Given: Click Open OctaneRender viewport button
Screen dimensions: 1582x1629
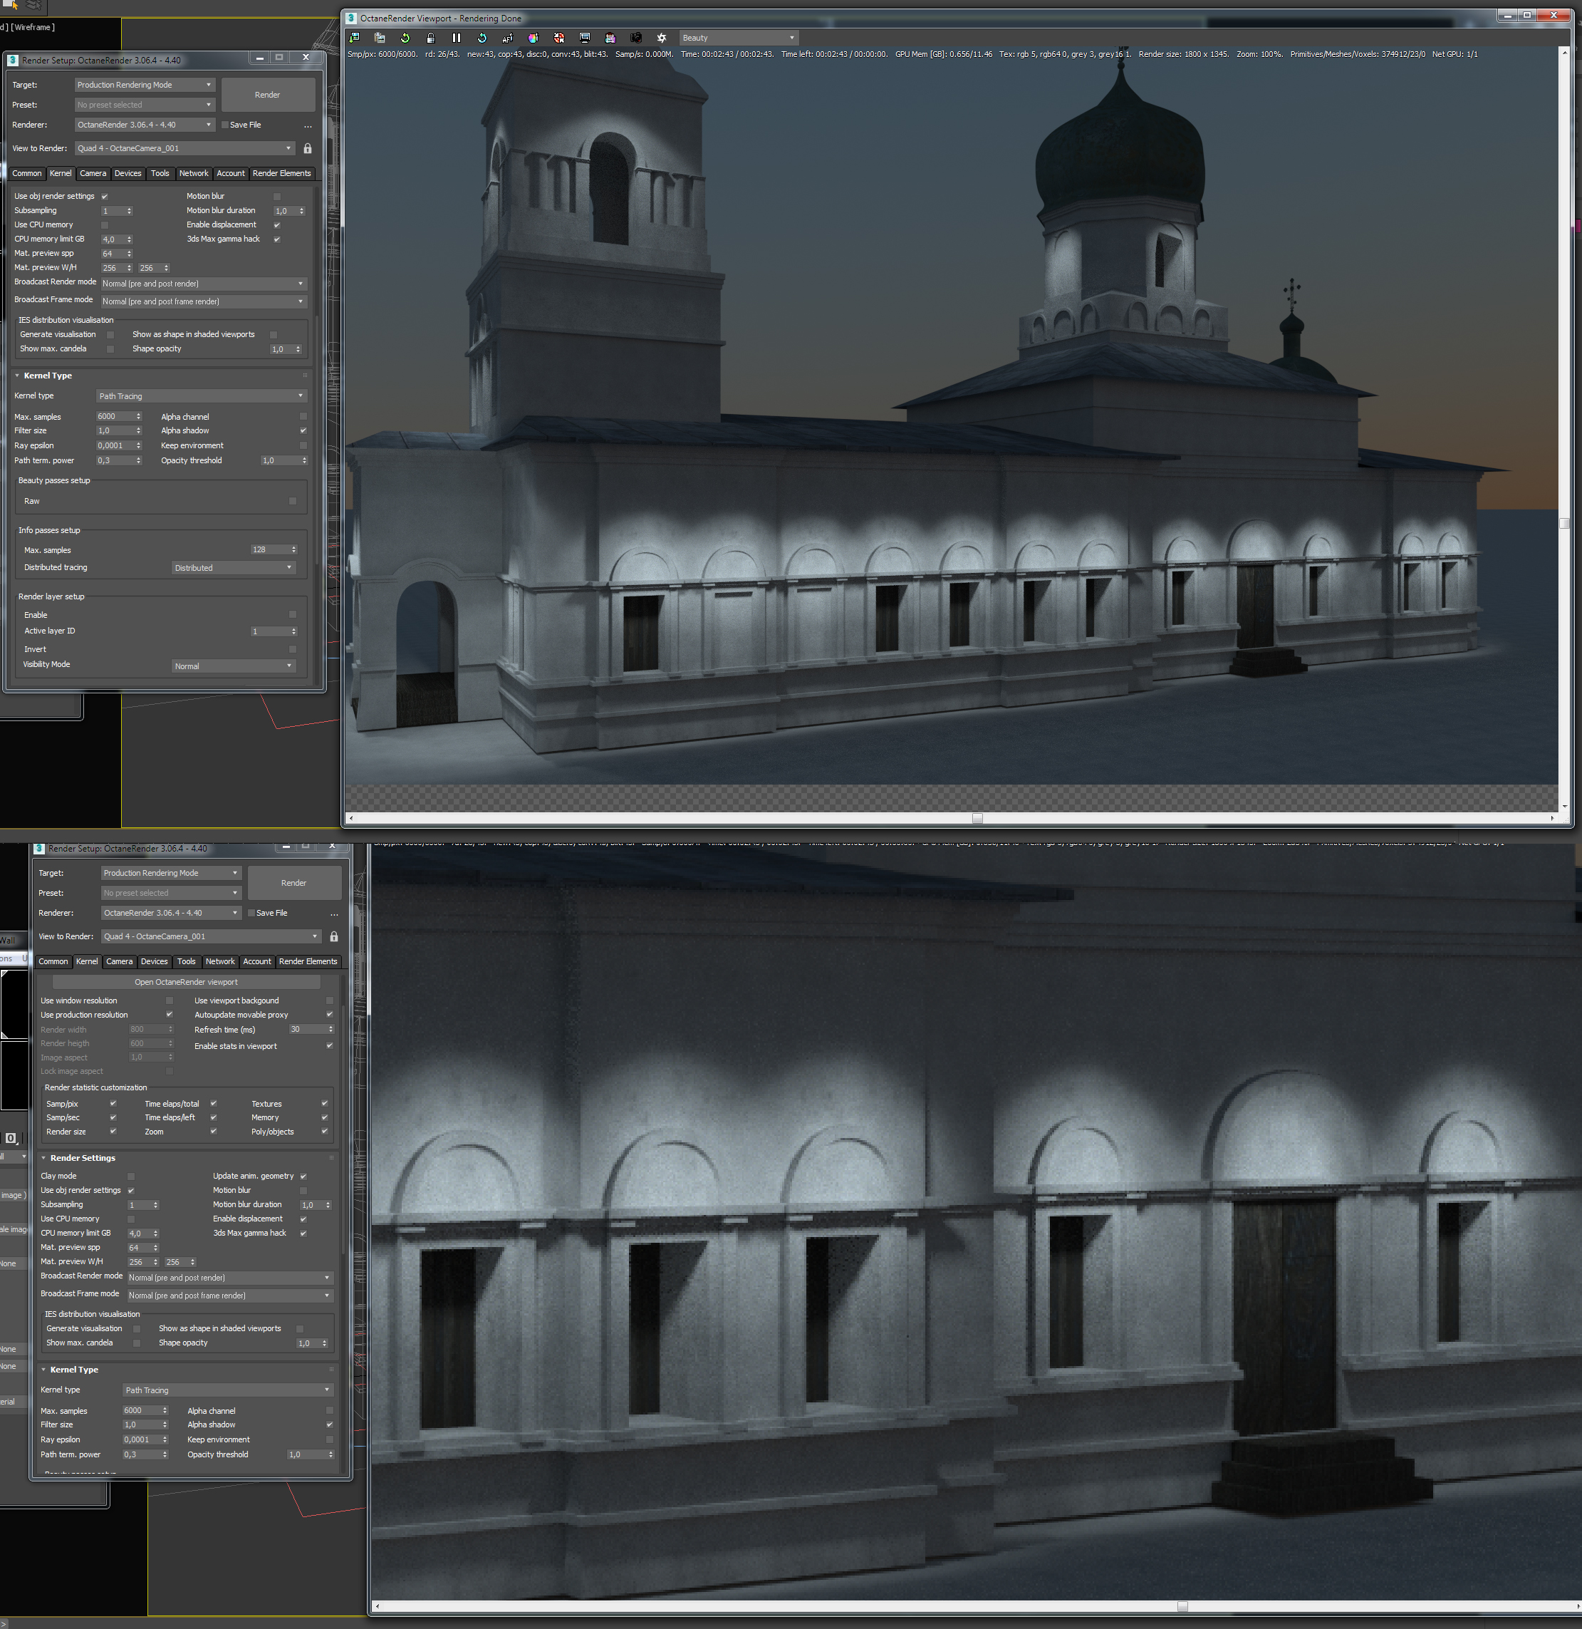Looking at the screenshot, I should pos(186,983).
